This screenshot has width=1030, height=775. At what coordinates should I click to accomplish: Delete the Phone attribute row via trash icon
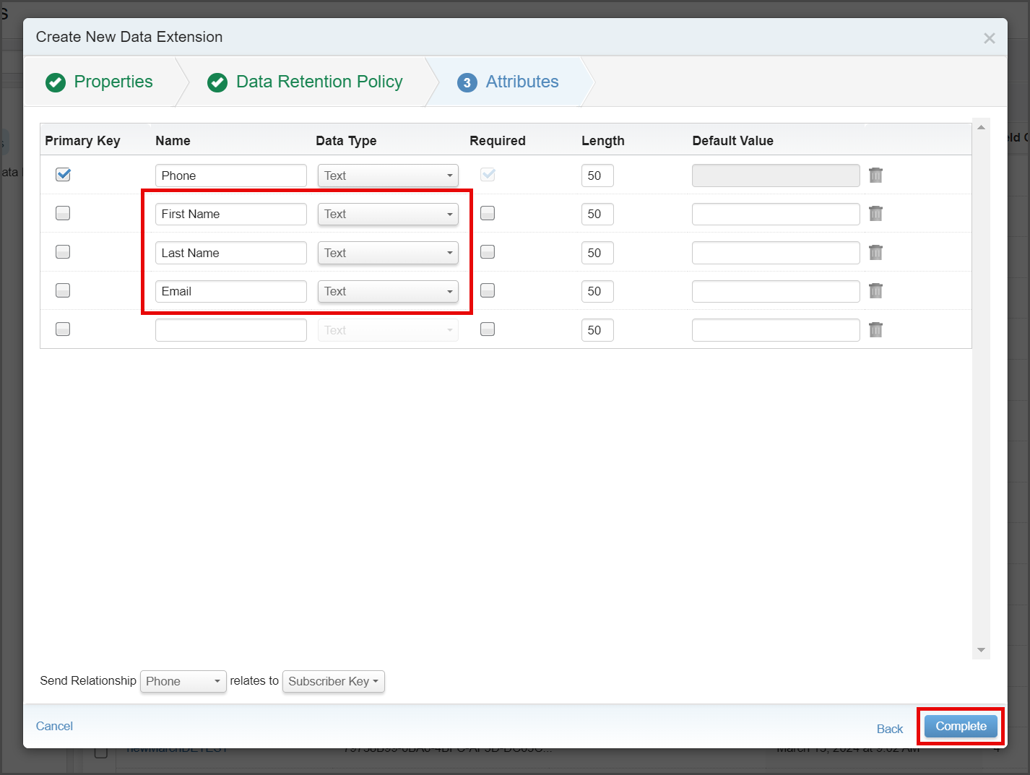pyautogui.click(x=875, y=175)
